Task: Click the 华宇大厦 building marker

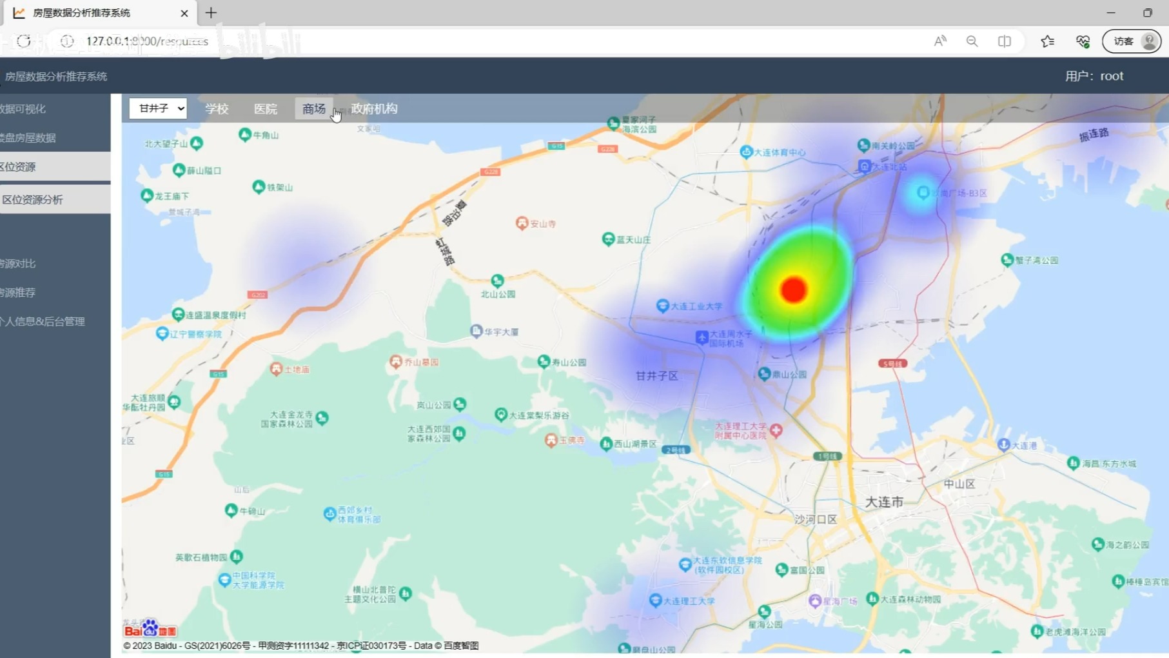Action: pyautogui.click(x=476, y=331)
